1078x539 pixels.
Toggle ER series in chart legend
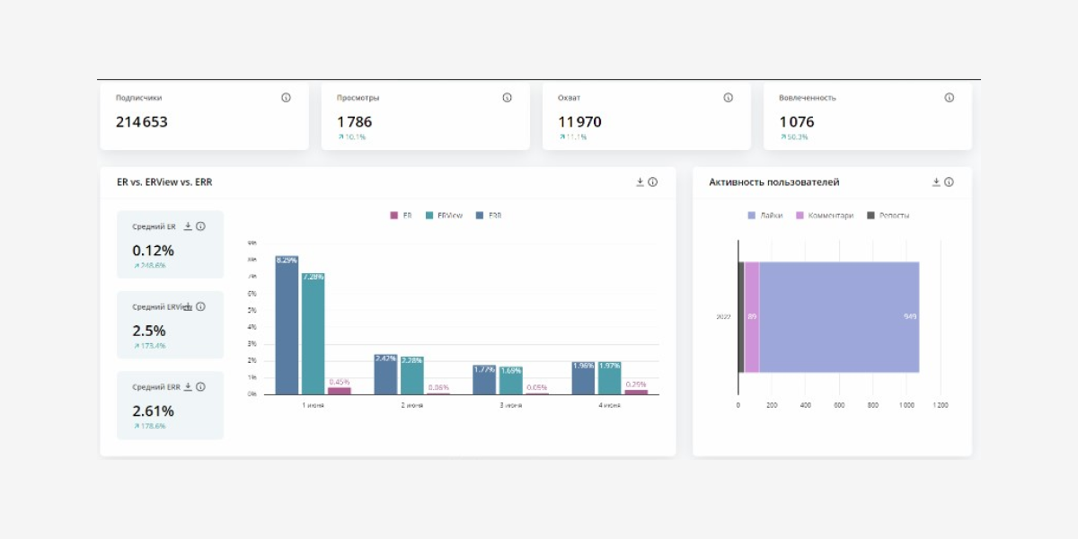click(401, 216)
